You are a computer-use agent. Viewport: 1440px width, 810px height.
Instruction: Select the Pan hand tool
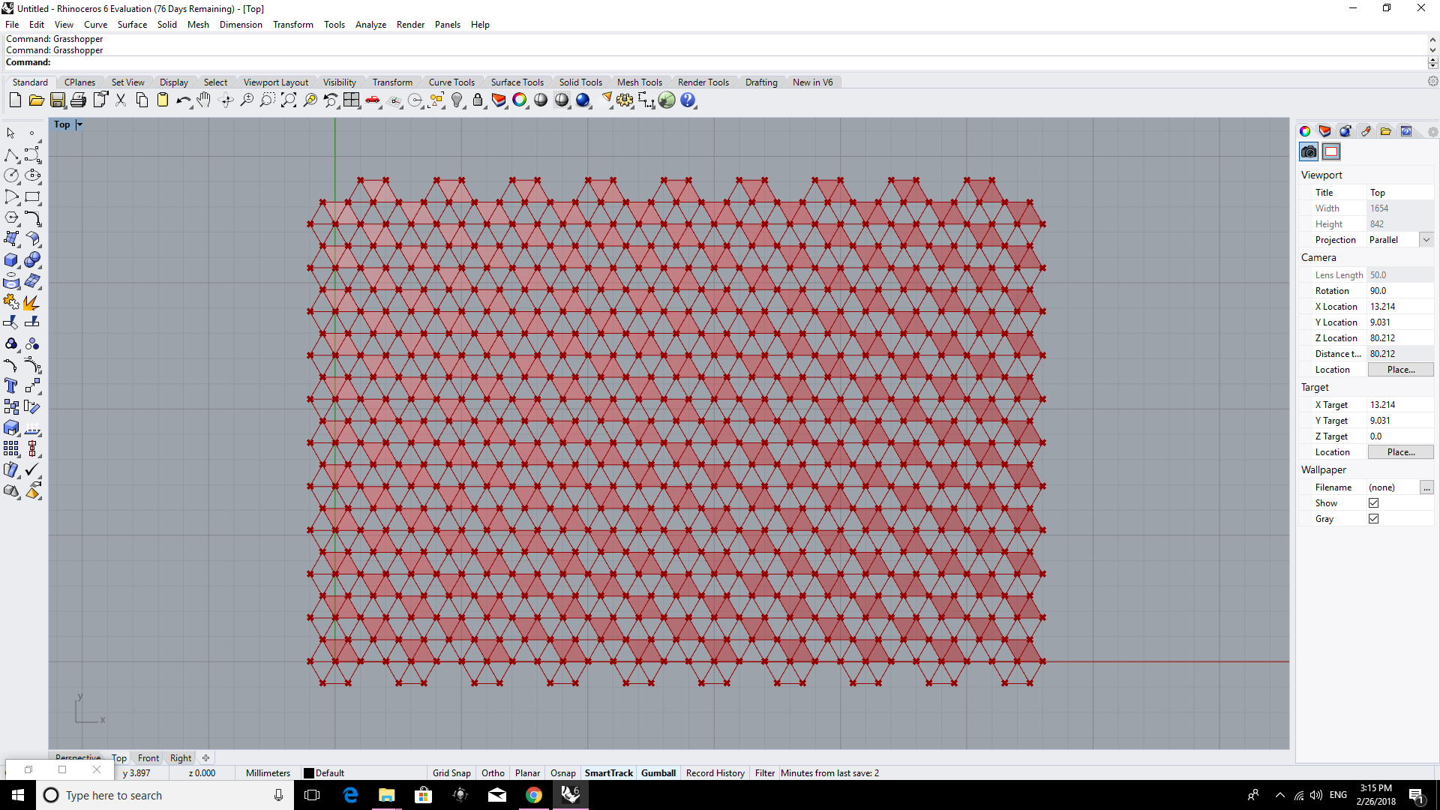coord(204,100)
